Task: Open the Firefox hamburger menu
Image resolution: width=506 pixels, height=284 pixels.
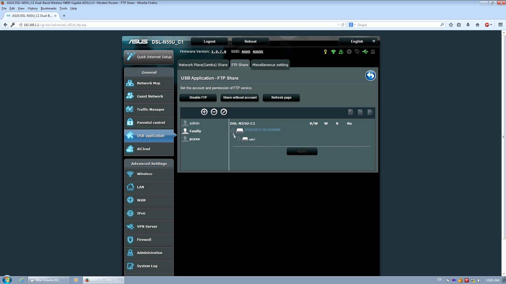Action: (x=500, y=25)
